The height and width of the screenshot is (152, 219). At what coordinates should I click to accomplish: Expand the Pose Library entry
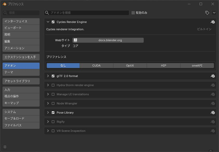coord(48,113)
